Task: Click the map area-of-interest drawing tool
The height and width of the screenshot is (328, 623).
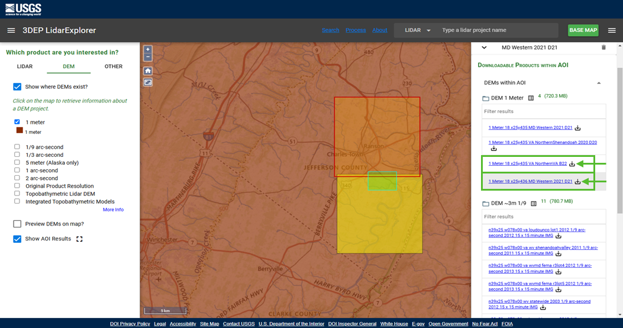Action: (148, 82)
